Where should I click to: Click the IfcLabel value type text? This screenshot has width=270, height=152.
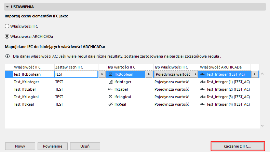121,89
